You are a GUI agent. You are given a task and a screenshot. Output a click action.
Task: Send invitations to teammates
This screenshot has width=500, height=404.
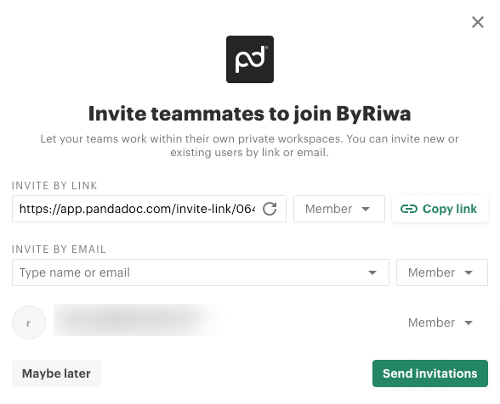coord(430,373)
